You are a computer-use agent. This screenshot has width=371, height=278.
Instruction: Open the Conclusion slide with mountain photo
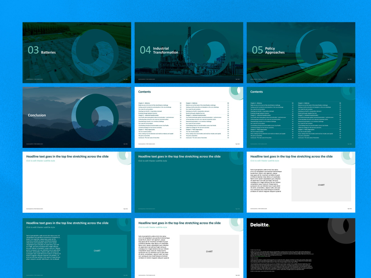coord(77,117)
